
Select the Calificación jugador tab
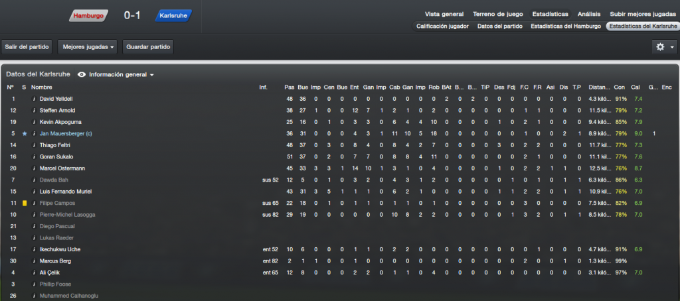pyautogui.click(x=442, y=26)
